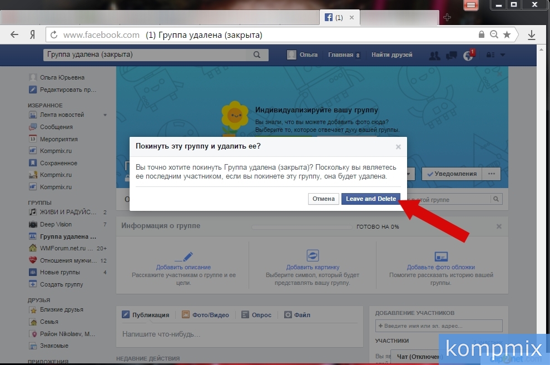Open the messages icon in top bar
Screen dimensions: 550x365
tap(452, 55)
